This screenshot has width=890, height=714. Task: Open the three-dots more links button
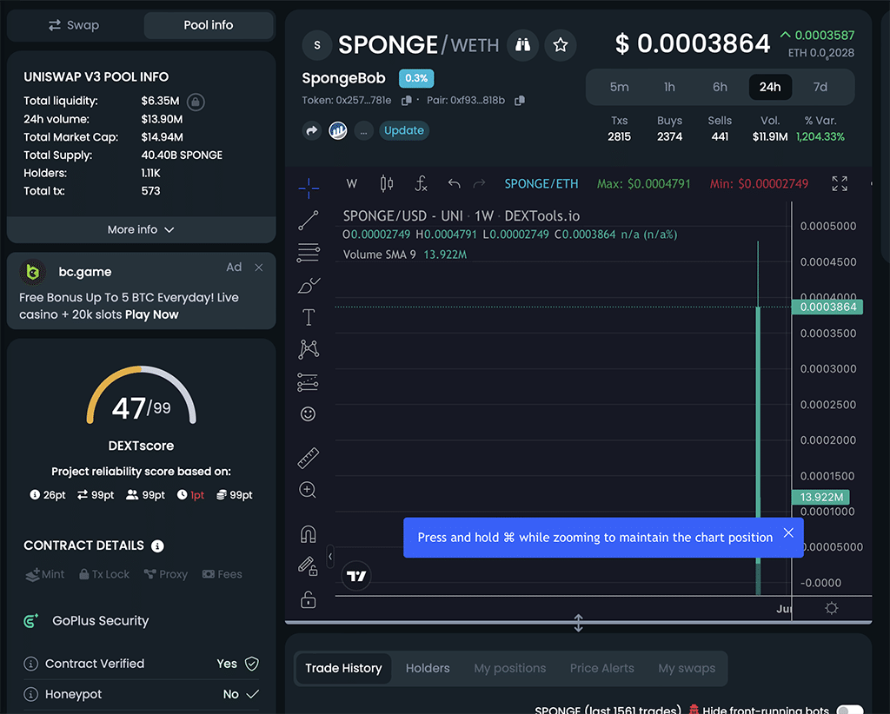click(x=363, y=131)
